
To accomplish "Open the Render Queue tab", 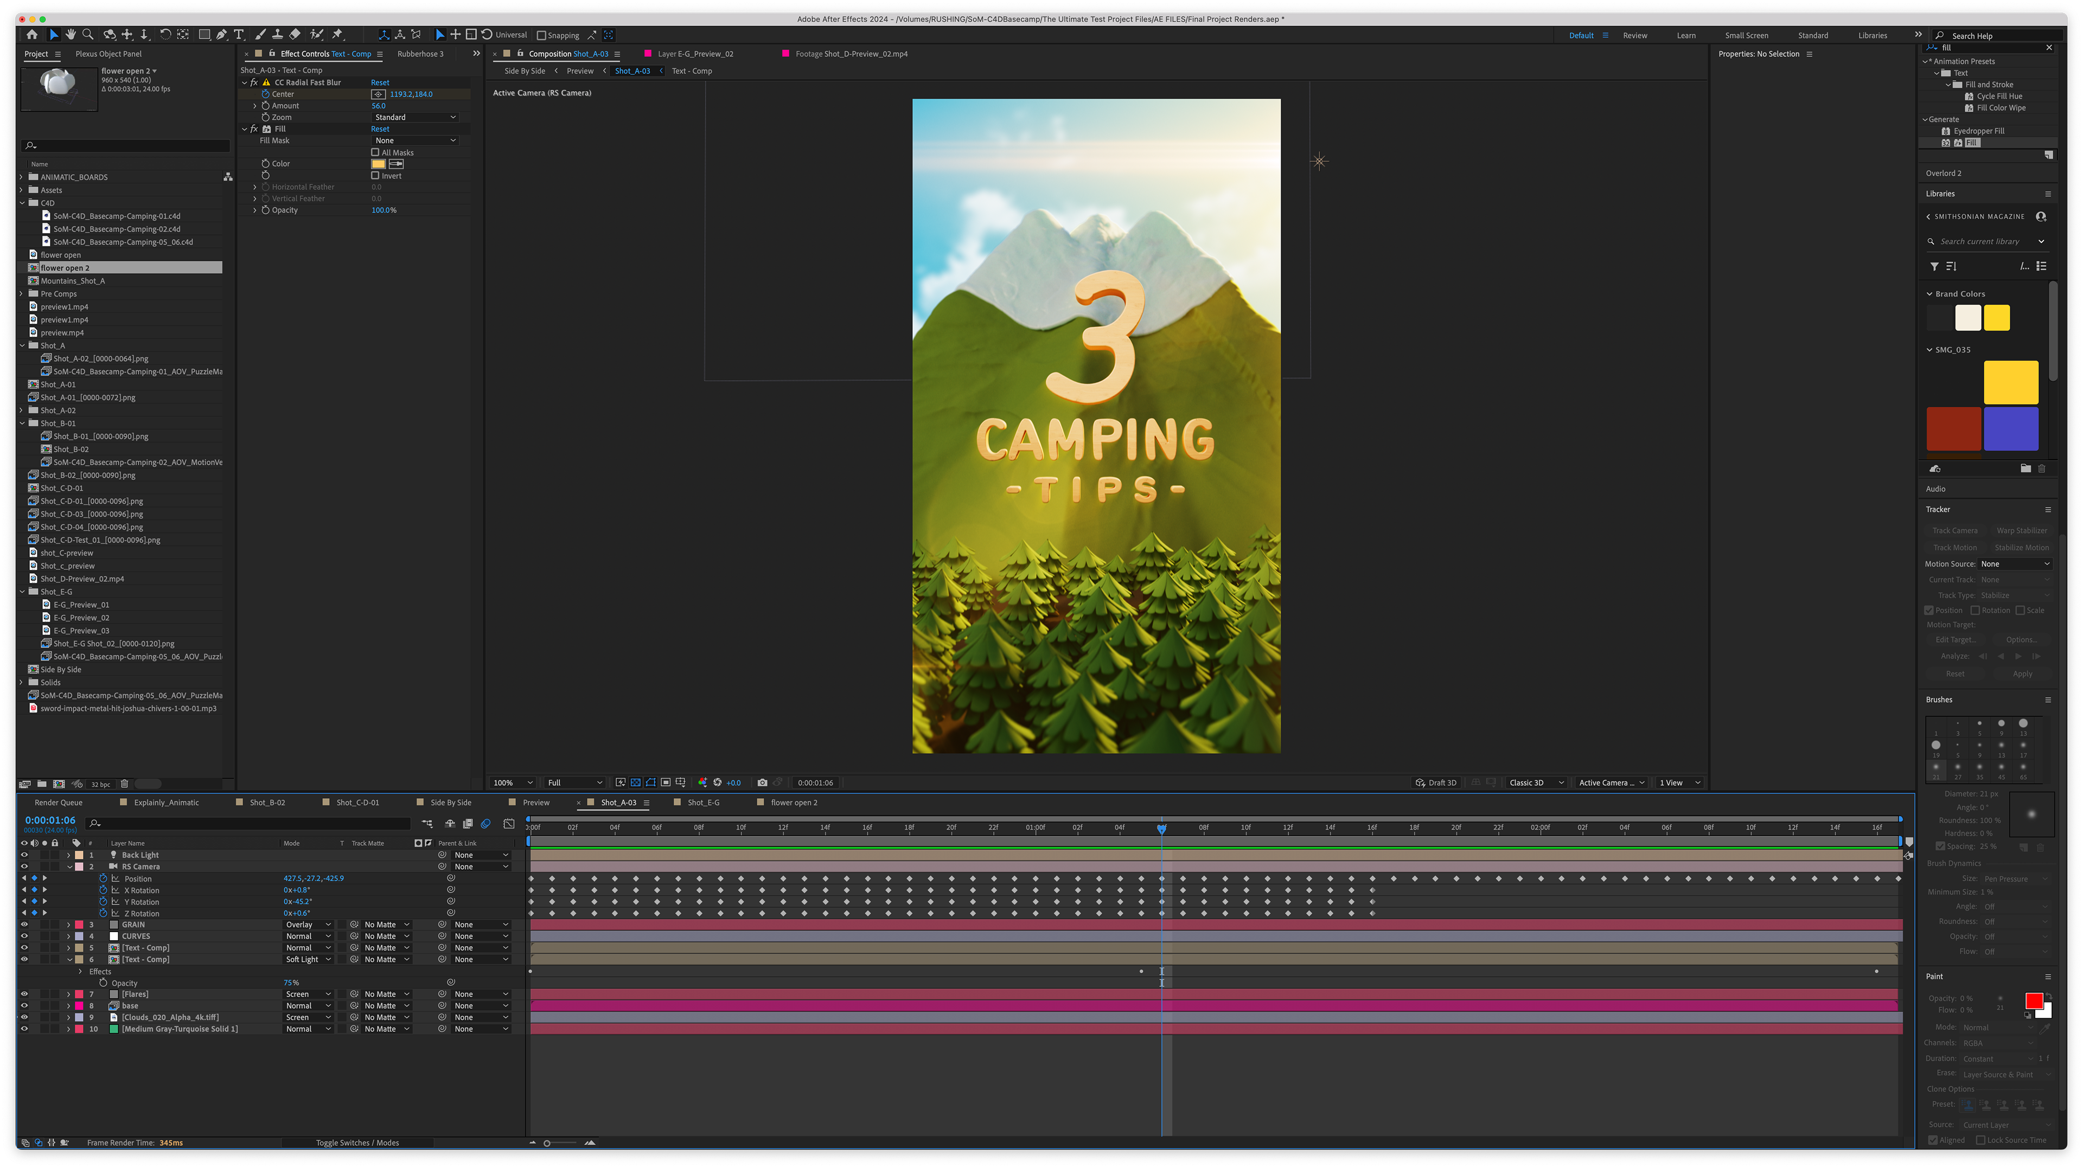I will click(58, 803).
